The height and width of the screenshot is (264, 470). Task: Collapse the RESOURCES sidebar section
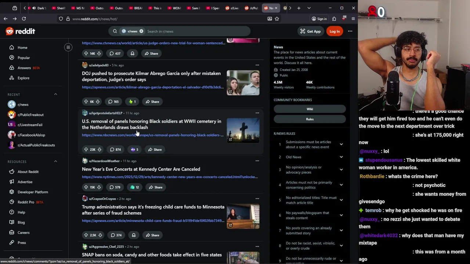[55, 161]
